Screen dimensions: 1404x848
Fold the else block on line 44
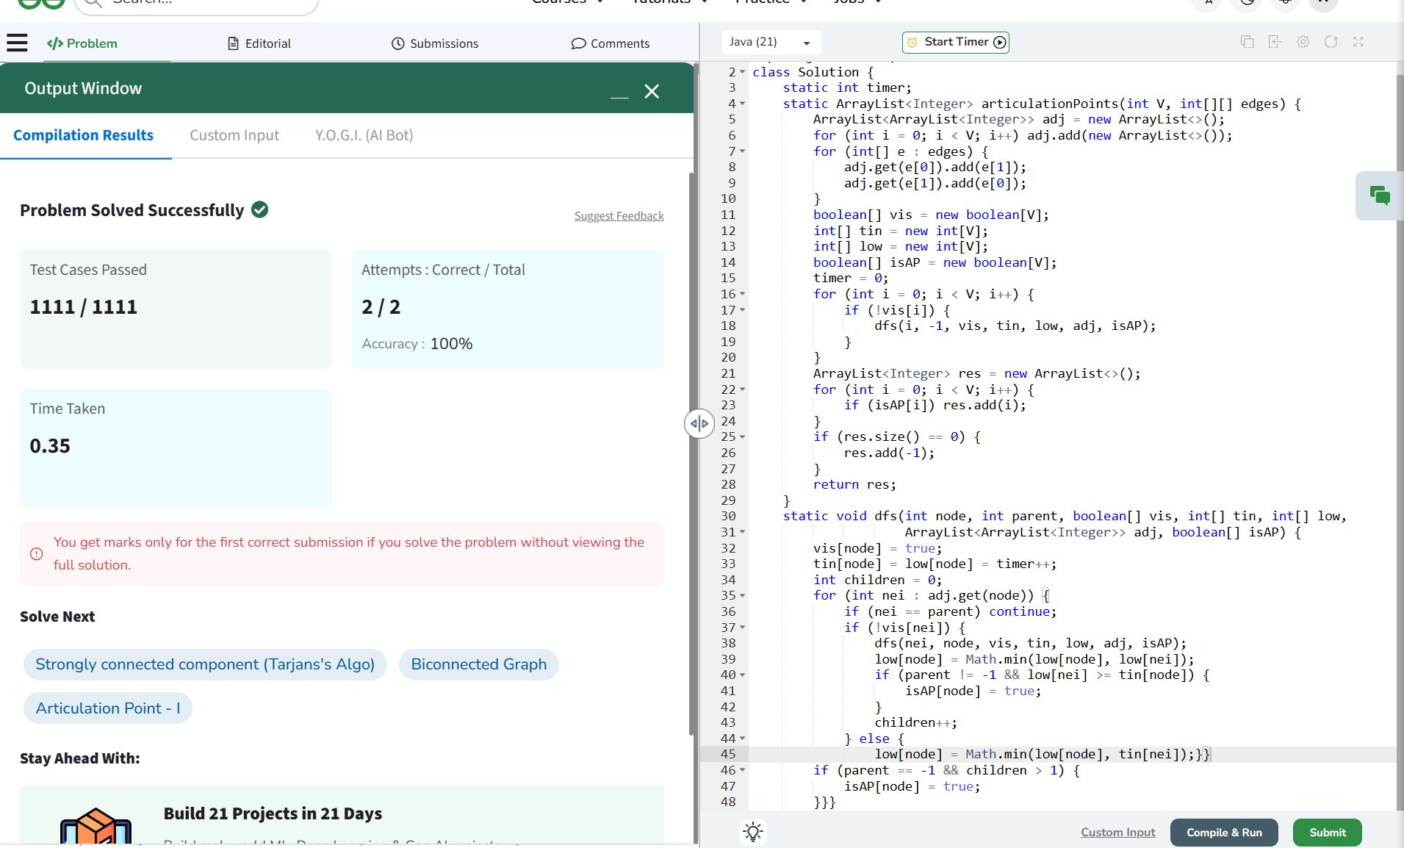coord(743,739)
